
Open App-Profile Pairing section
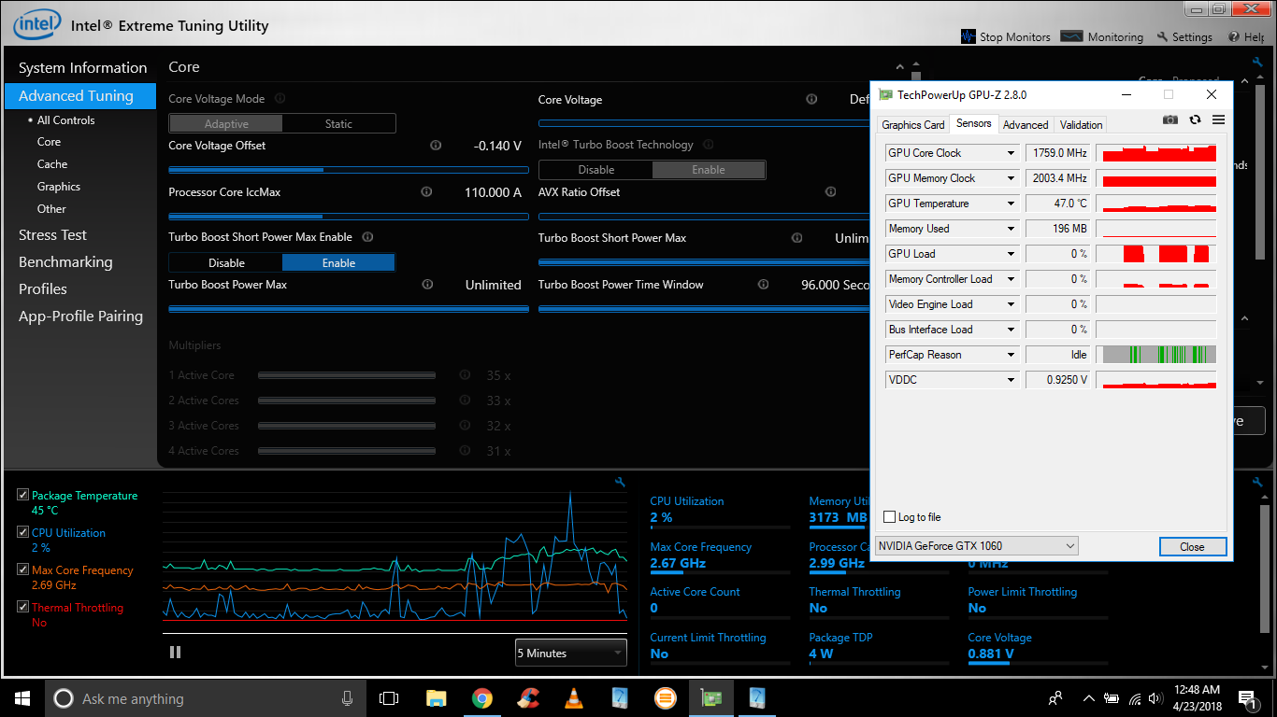[80, 316]
